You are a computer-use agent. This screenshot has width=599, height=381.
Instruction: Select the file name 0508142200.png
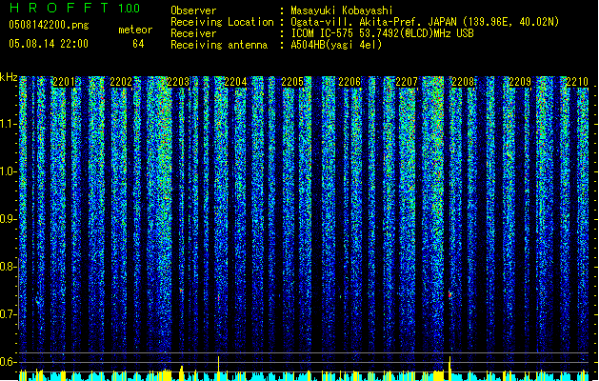point(49,25)
